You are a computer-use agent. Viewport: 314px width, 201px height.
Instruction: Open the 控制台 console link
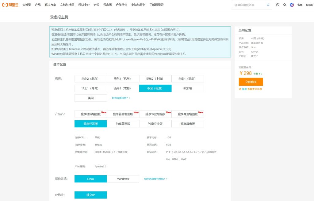coord(309,5)
